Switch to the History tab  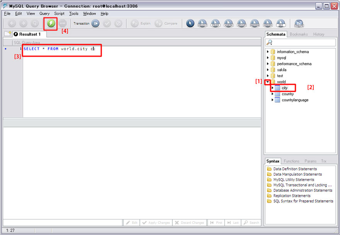point(318,34)
